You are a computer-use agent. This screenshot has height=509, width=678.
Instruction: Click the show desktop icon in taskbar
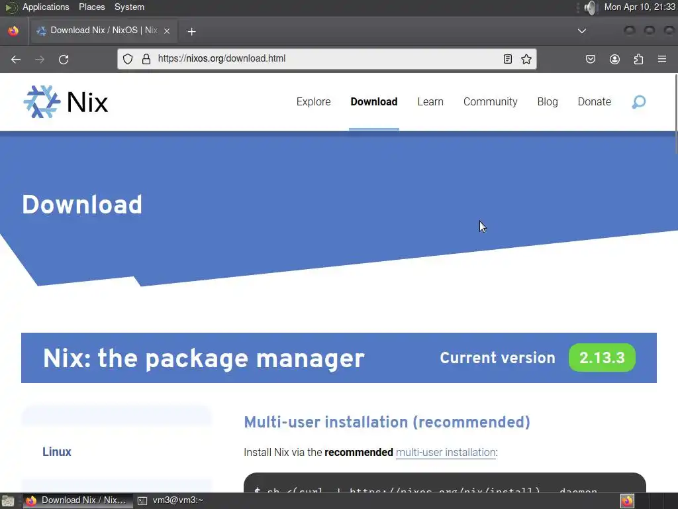(x=8, y=501)
